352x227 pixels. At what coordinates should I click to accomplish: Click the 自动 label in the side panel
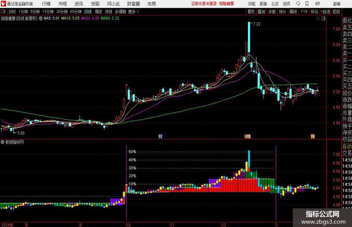(347, 146)
